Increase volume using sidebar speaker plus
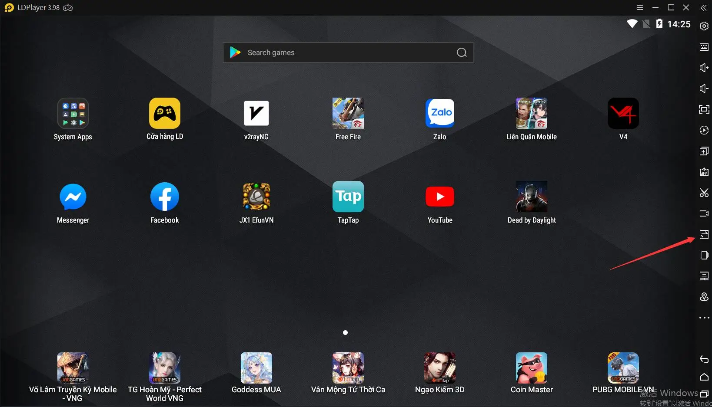Screen dimensions: 712x407 [x=704, y=68]
